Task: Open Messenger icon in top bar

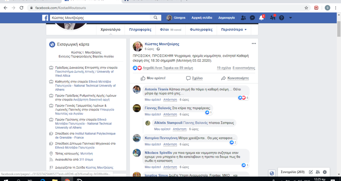Action: 252,18
